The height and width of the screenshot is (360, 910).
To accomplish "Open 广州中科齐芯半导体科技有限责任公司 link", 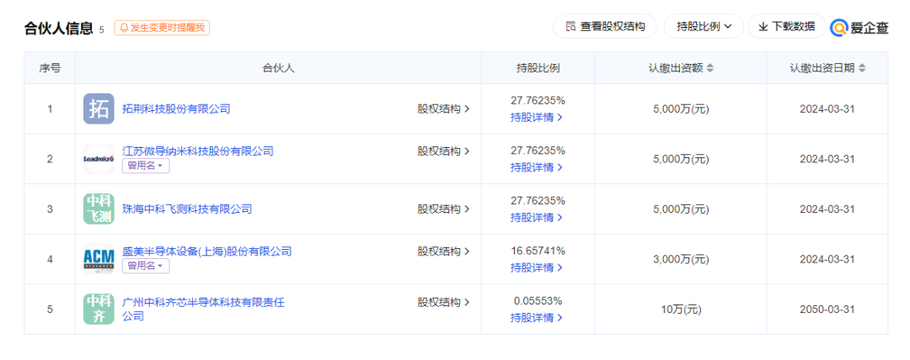I will pos(203,309).
